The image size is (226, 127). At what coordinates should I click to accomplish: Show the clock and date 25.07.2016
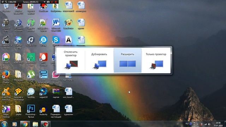point(218,124)
